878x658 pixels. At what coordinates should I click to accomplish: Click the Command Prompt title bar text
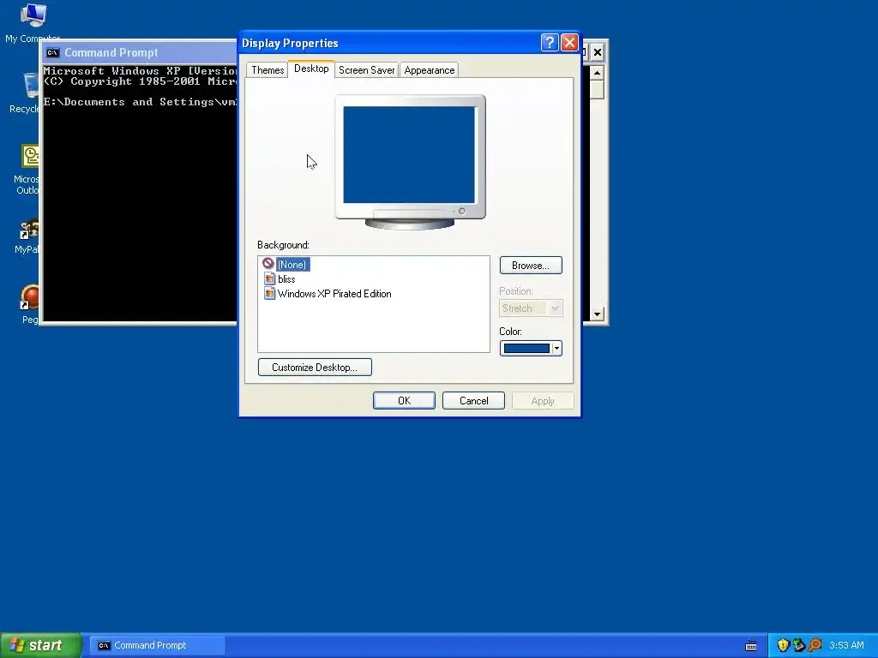pyautogui.click(x=111, y=52)
